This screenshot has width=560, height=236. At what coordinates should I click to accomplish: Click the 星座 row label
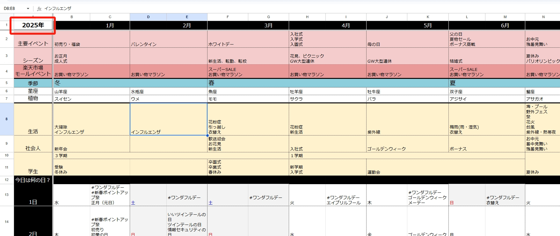tap(33, 91)
